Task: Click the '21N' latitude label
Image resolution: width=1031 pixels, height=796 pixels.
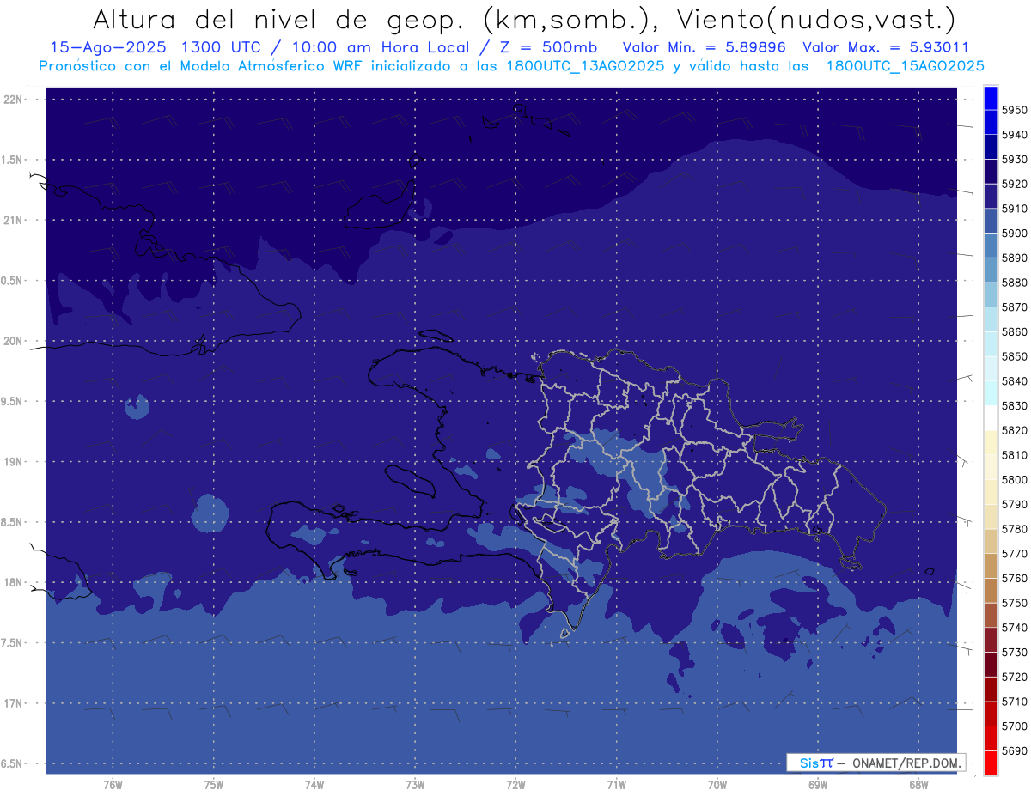Action: pyautogui.click(x=14, y=221)
